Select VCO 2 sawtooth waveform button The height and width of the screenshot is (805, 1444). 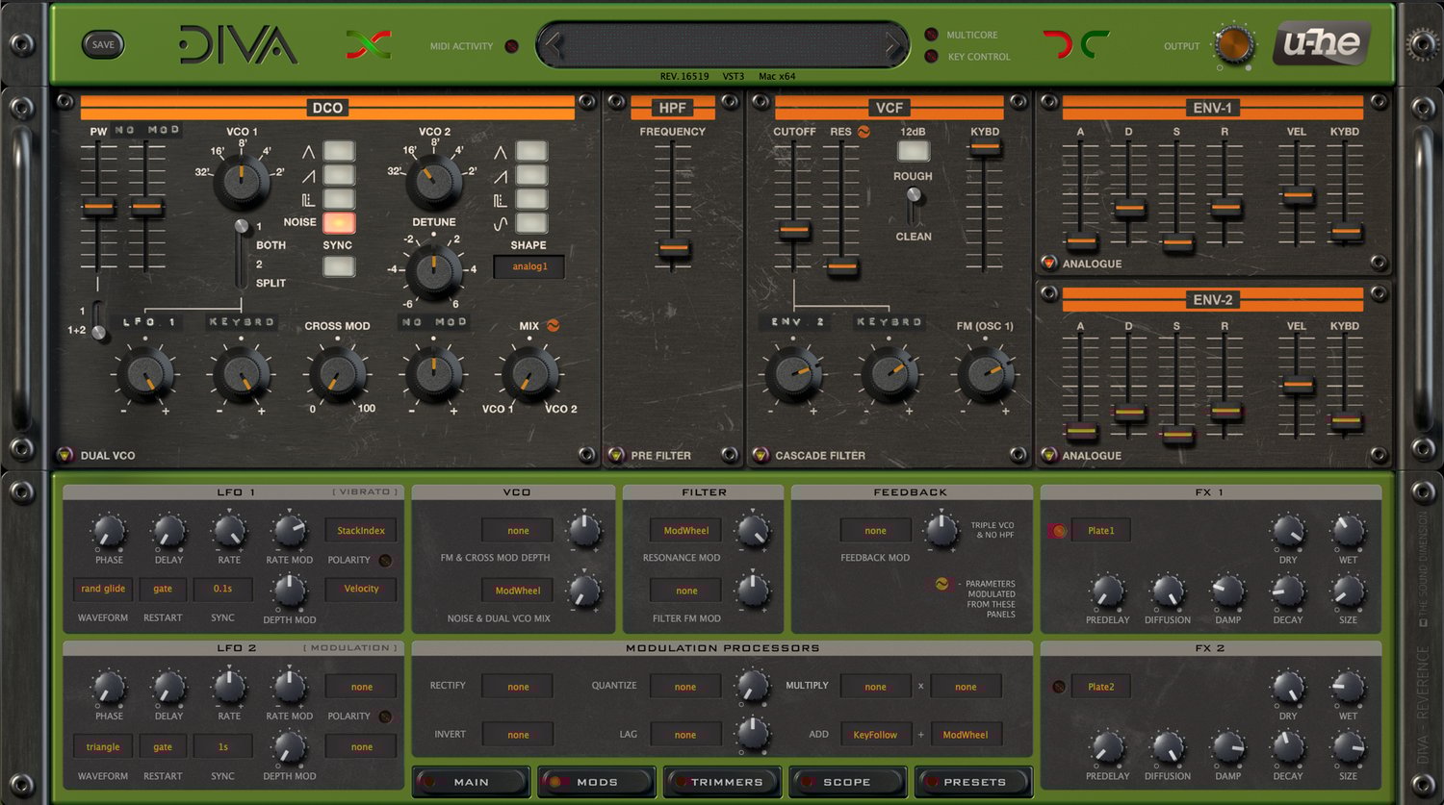531,175
